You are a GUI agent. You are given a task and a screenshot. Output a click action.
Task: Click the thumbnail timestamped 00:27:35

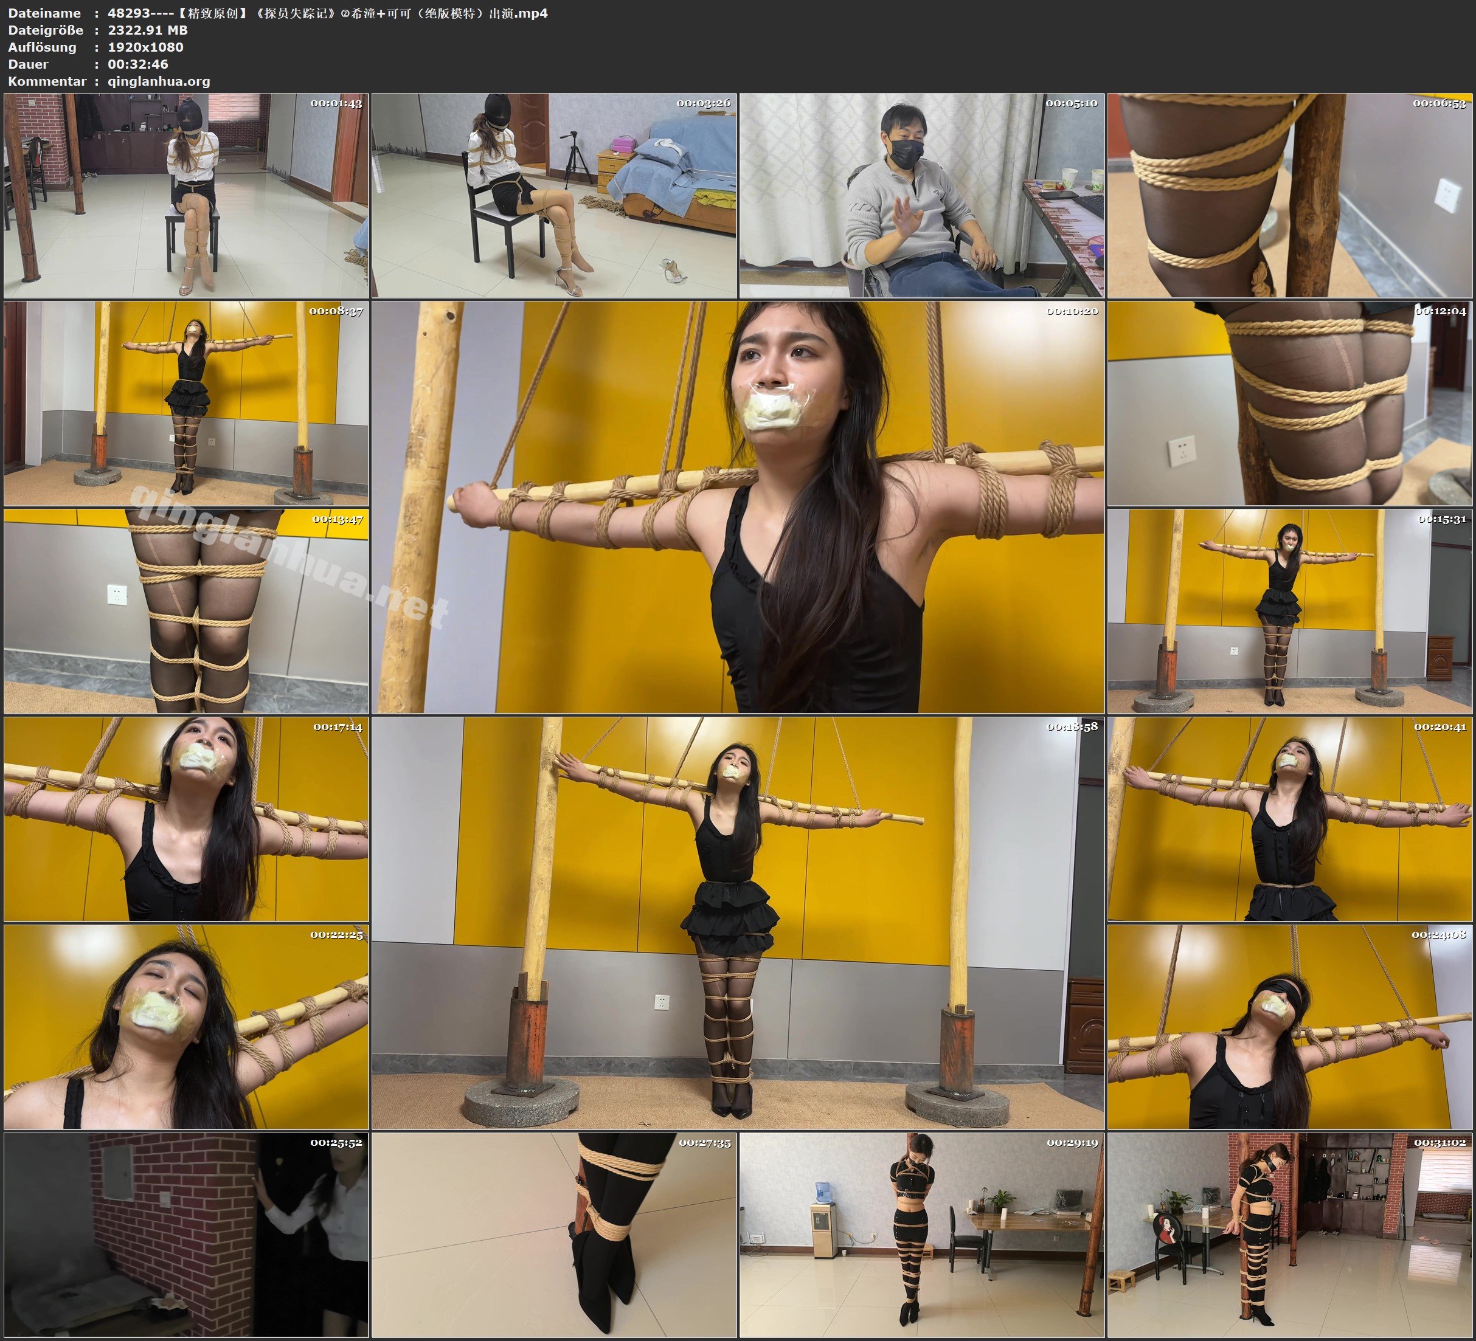click(x=554, y=1235)
